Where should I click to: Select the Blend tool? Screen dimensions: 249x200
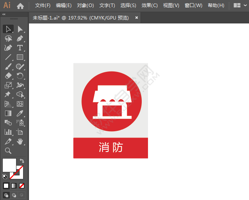8,123
